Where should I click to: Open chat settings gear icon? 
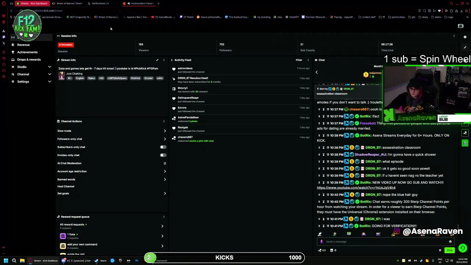(440, 250)
